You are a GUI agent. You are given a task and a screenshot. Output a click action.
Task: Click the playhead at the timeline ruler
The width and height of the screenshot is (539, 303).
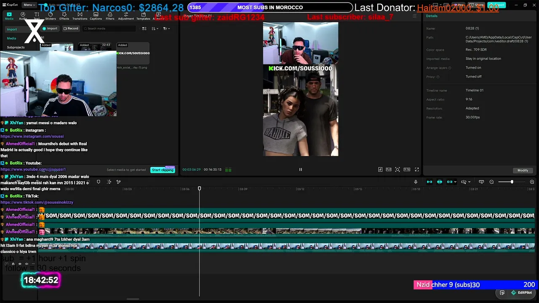[x=200, y=189]
